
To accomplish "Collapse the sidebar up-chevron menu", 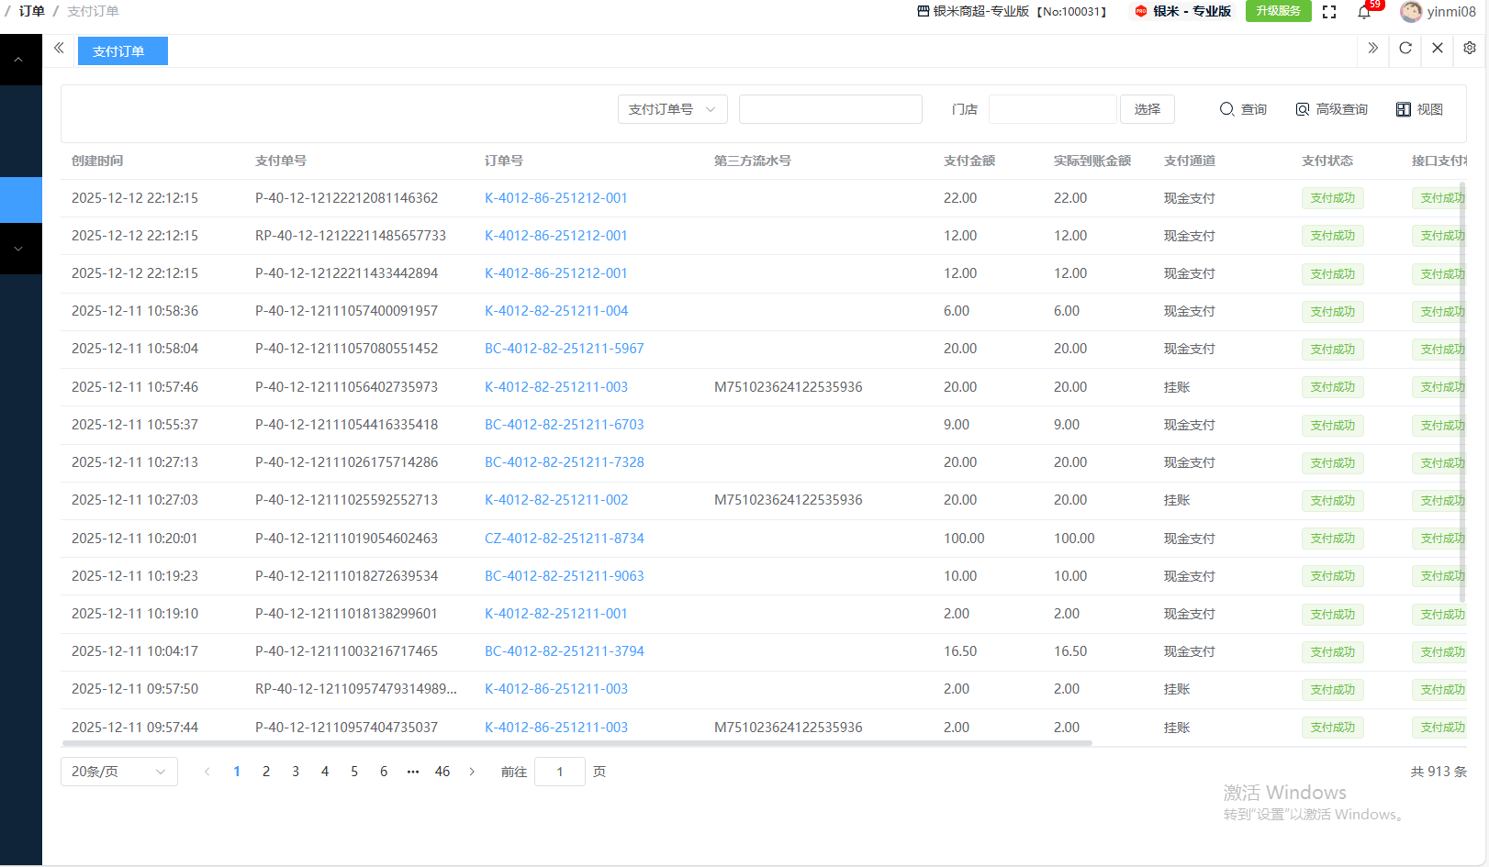I will (18, 60).
